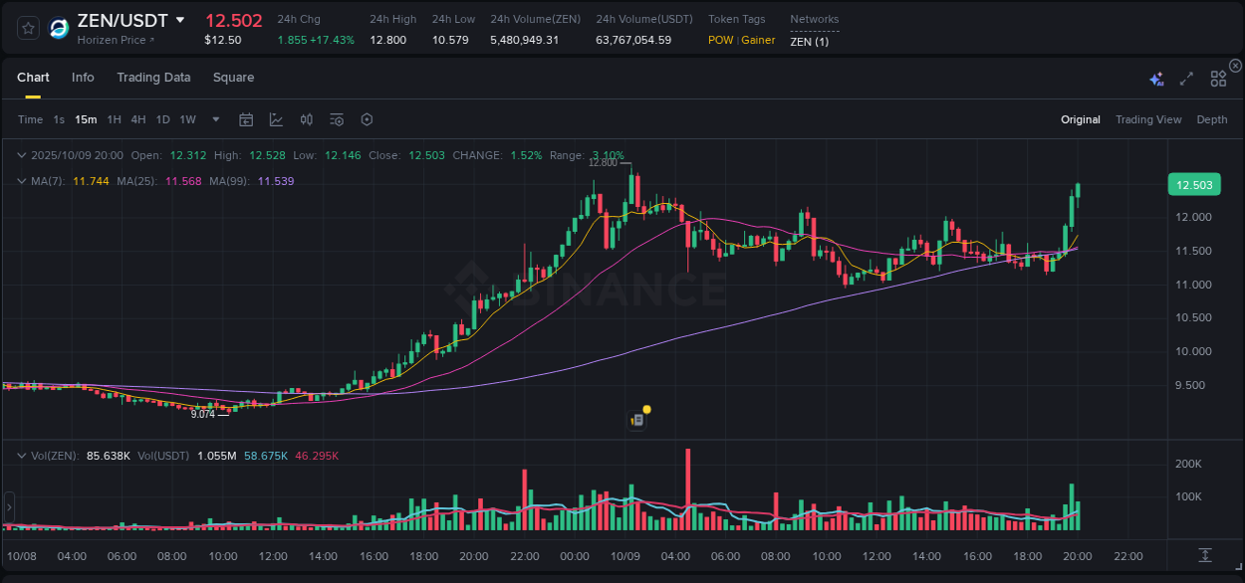Image resolution: width=1245 pixels, height=583 pixels.
Task: Open the Depth chart view
Action: point(1211,118)
